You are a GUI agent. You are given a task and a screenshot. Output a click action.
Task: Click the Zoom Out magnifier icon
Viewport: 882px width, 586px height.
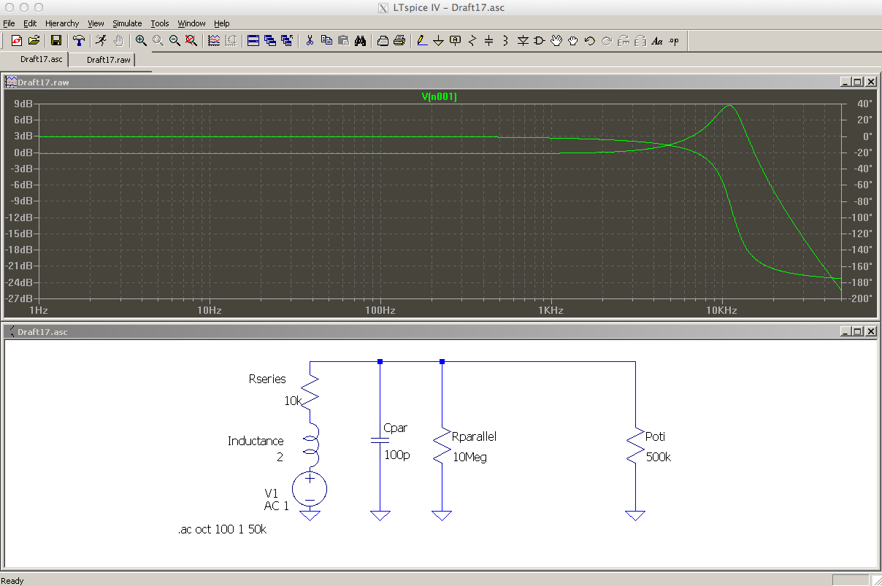(175, 41)
